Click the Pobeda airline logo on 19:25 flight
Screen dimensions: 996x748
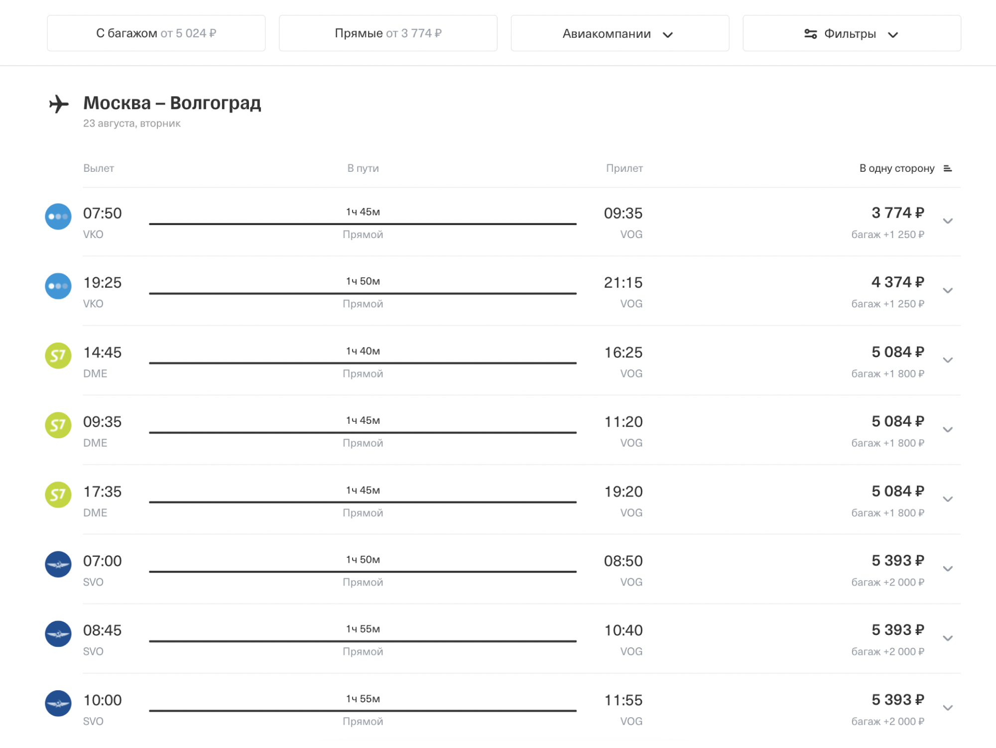58,286
